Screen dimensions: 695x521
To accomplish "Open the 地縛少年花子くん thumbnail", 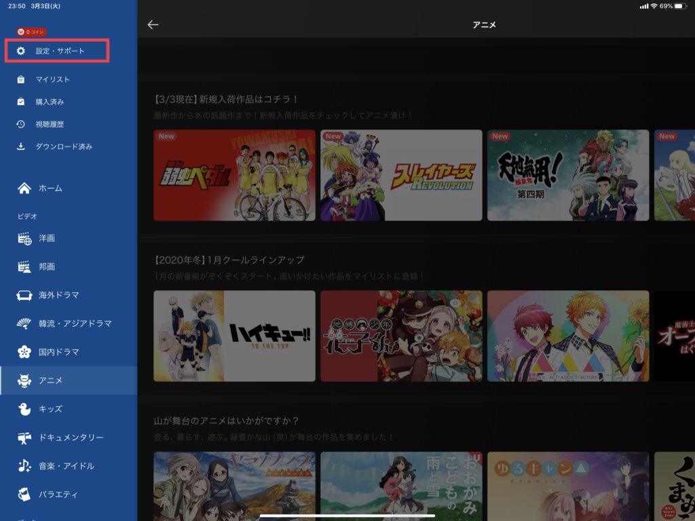I will click(401, 336).
